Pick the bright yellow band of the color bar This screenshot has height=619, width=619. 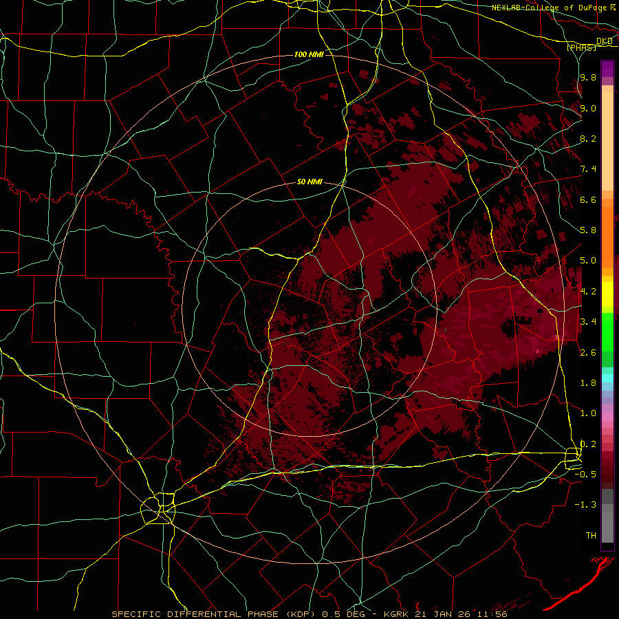pos(607,294)
